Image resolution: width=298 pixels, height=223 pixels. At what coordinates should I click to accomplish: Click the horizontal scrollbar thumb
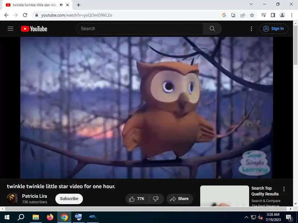pos(146,209)
